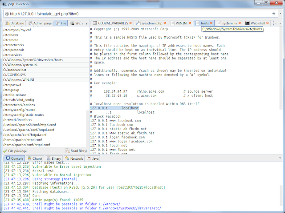Click the globe icon in the address field
This screenshot has height=213, width=285.
pyautogui.click(x=7, y=14)
